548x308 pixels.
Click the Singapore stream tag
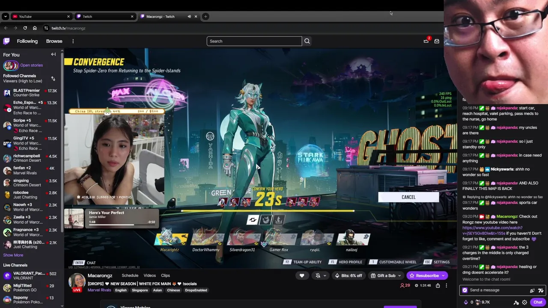click(140, 290)
